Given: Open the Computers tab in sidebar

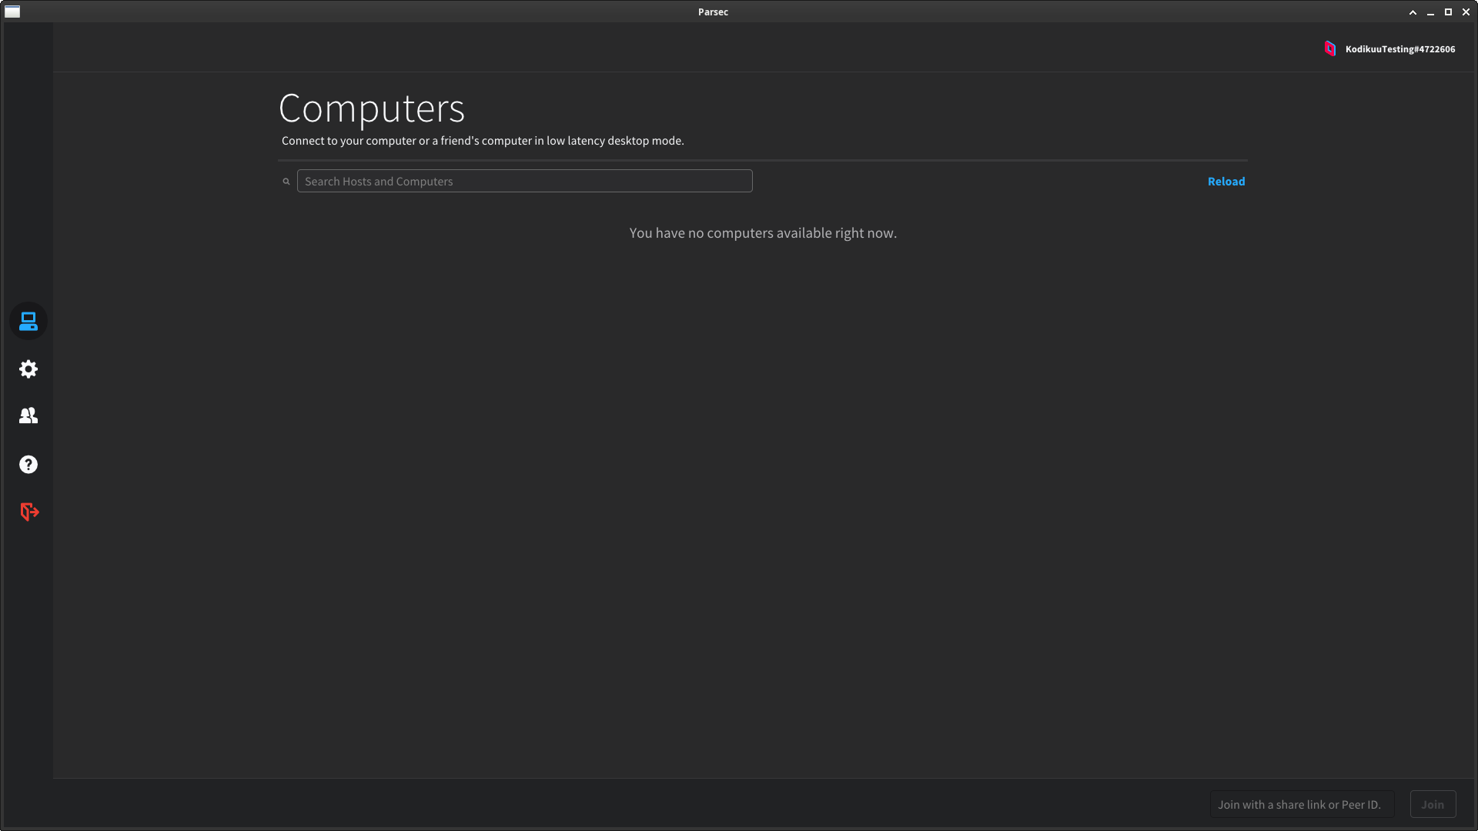Looking at the screenshot, I should pyautogui.click(x=28, y=322).
